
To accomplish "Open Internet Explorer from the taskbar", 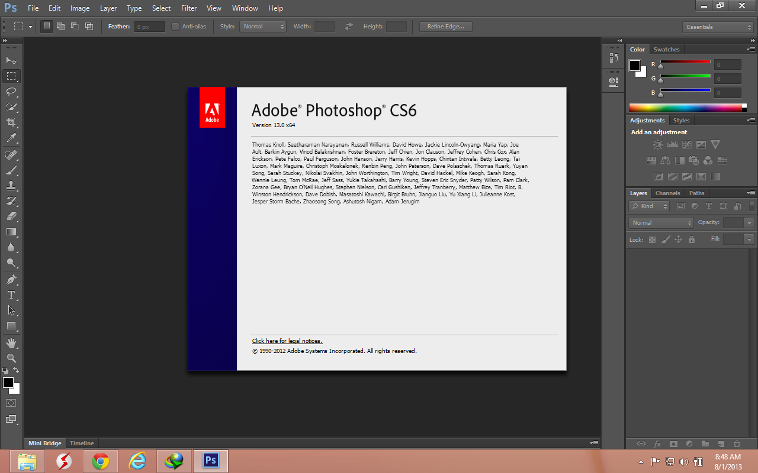I will (x=137, y=461).
